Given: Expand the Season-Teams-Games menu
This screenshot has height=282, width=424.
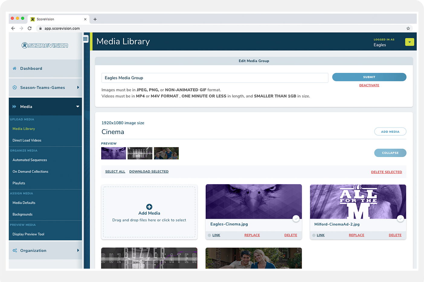Looking at the screenshot, I should tap(78, 87).
